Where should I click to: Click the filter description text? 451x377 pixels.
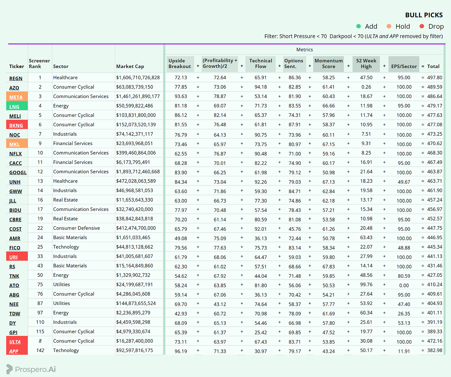[x=353, y=36]
